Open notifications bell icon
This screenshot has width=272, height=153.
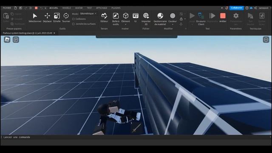(x=227, y=8)
